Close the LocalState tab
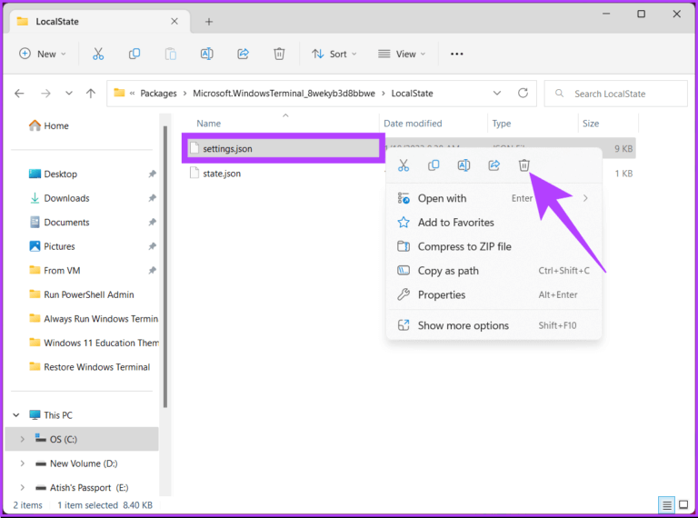Image resolution: width=698 pixels, height=518 pixels. (x=174, y=22)
